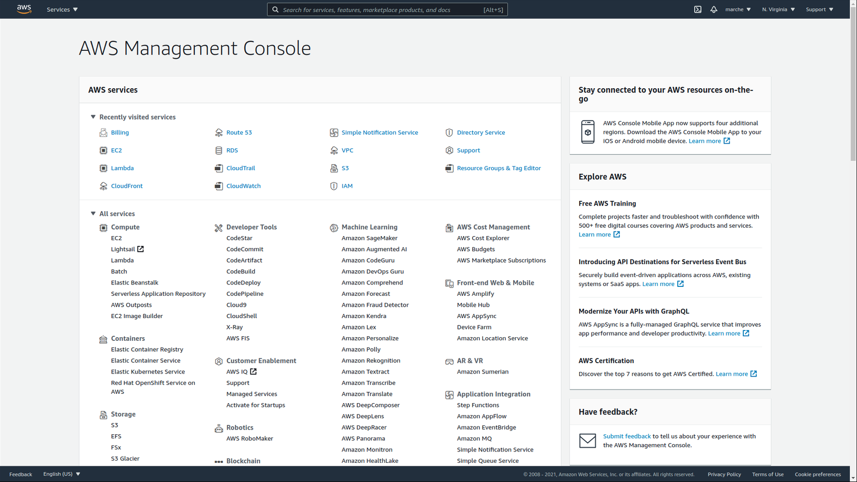Open the marche account dropdown
Image resolution: width=857 pixels, height=482 pixels.
click(738, 9)
